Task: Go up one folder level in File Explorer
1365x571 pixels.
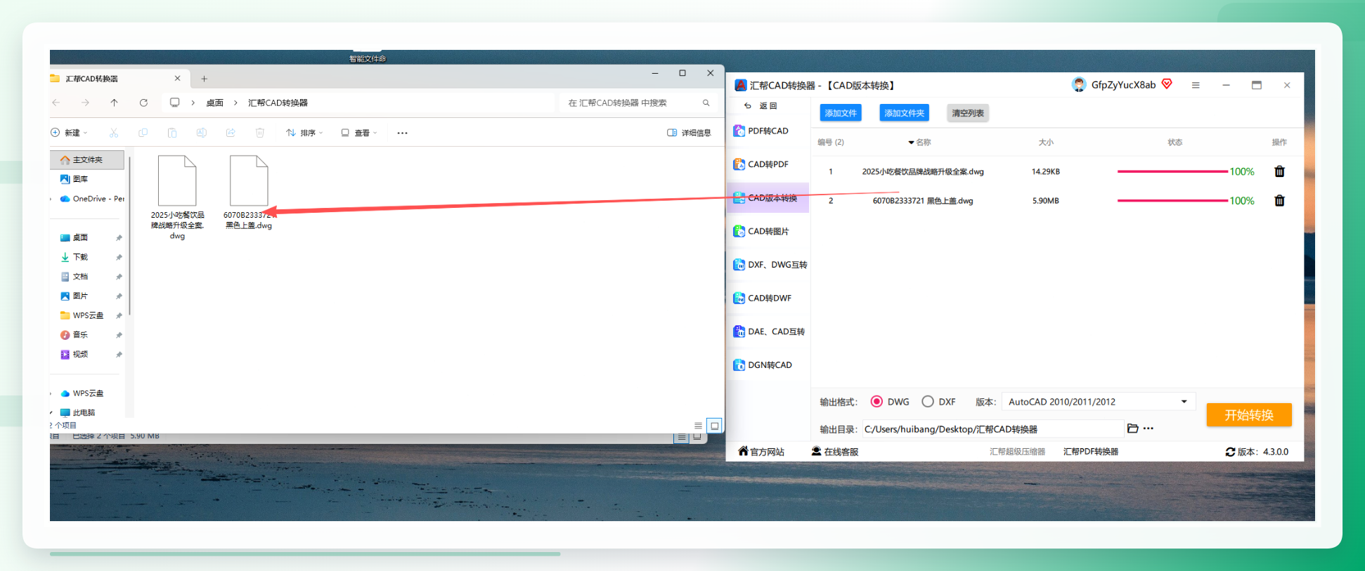Action: click(114, 103)
